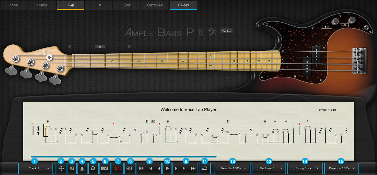Screen dimensions: 377x175
Task: Click the left bass body knob
Action: (335, 21)
